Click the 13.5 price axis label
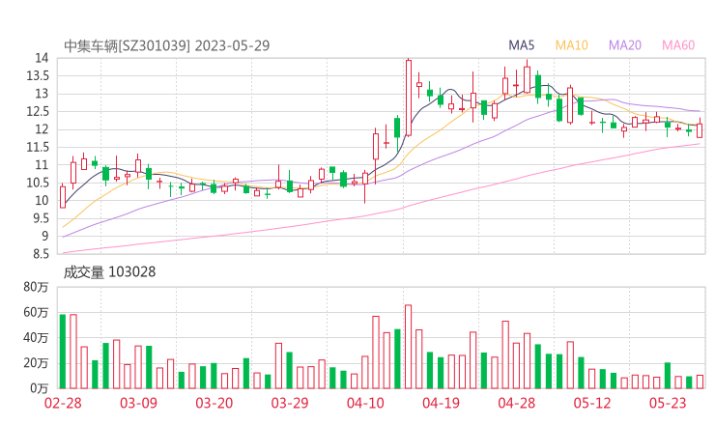Image resolution: width=715 pixels, height=425 pixels. 38,75
